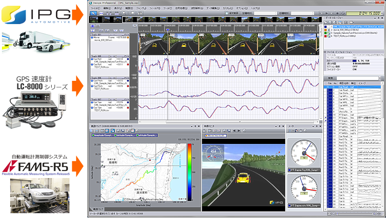The image size is (386, 218).
Task: Click the skip-to-start transport button
Action: (x=321, y=13)
